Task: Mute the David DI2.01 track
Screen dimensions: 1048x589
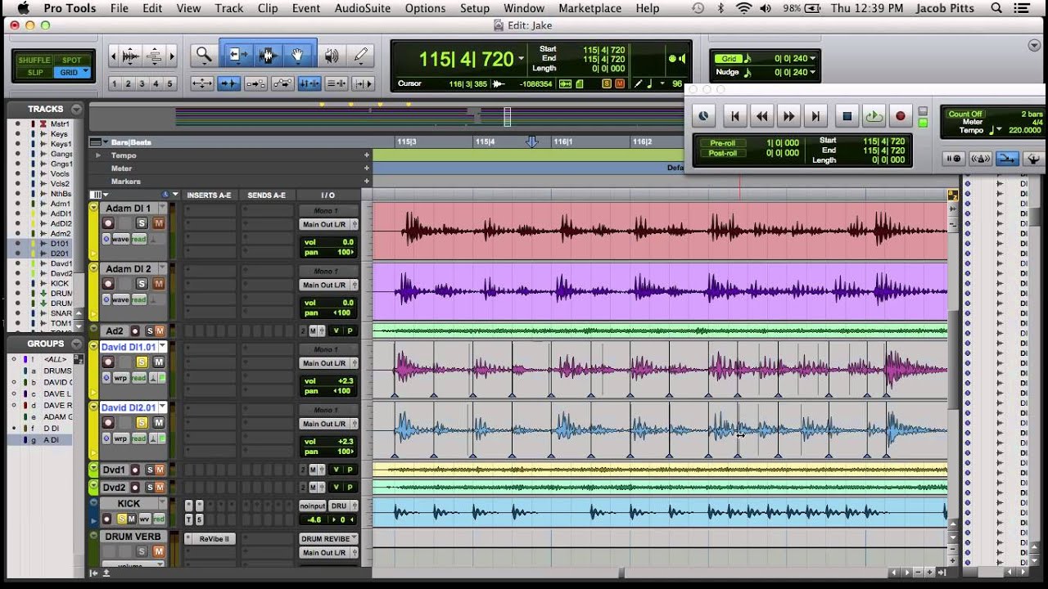Action: [x=158, y=423]
